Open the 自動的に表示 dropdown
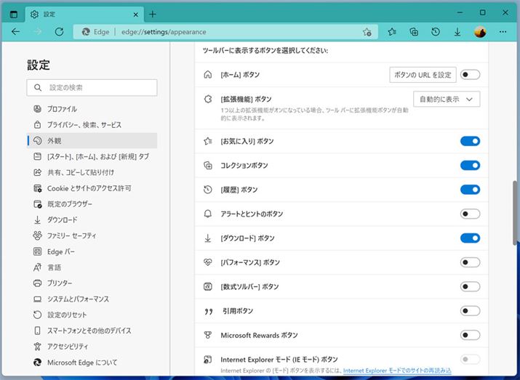The height and width of the screenshot is (380, 520). click(x=446, y=99)
